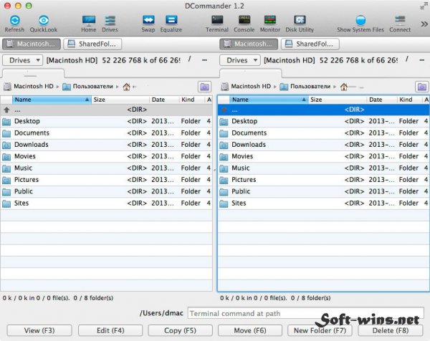430x341 pixels.
Task: Select Downloads folder in left panel
Action: click(106, 145)
